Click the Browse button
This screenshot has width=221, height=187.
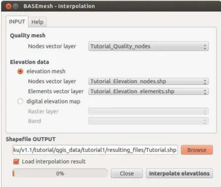point(197,150)
